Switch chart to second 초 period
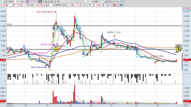Image resolution: width=191 pixels, height=107 pixels. pos(55,2)
